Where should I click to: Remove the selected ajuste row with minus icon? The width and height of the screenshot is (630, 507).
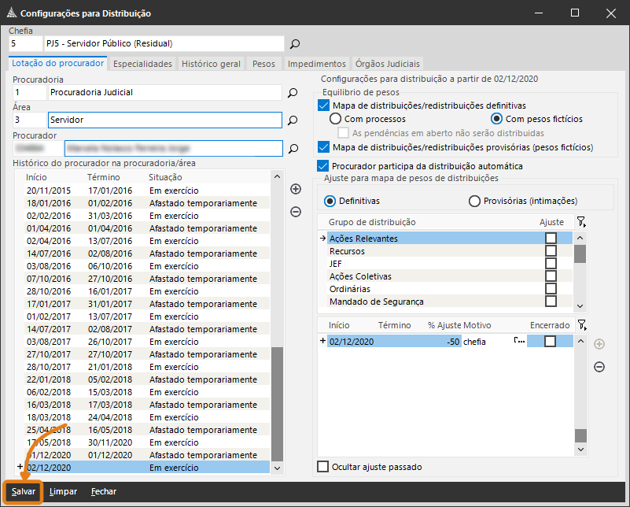tap(599, 367)
